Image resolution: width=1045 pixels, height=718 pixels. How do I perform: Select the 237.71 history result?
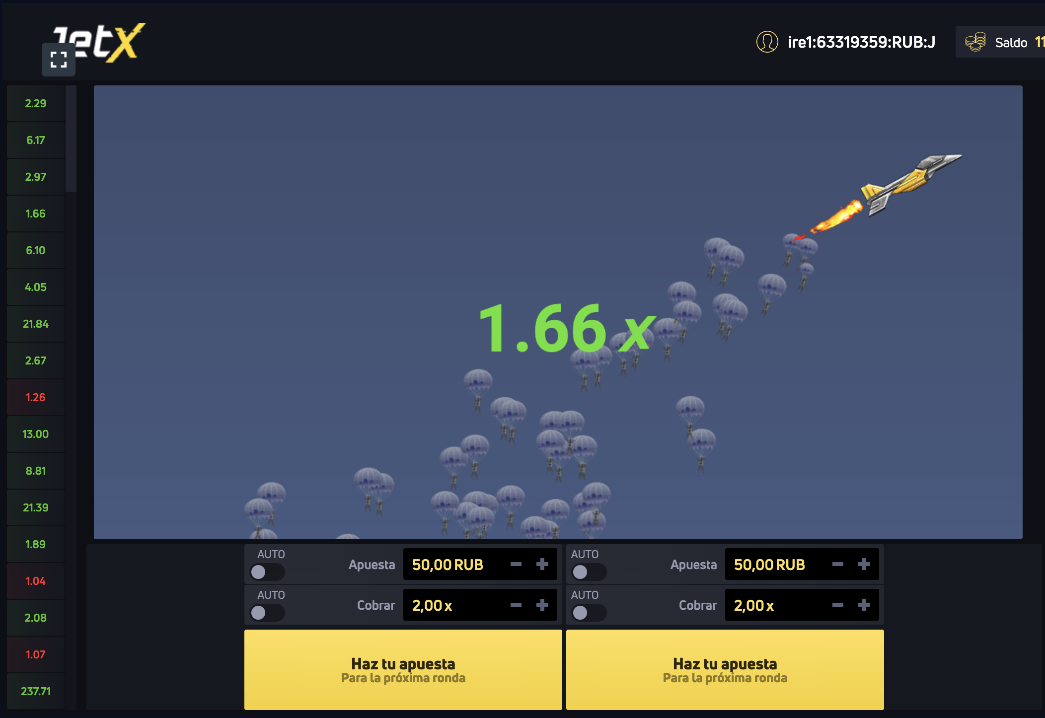pyautogui.click(x=36, y=691)
